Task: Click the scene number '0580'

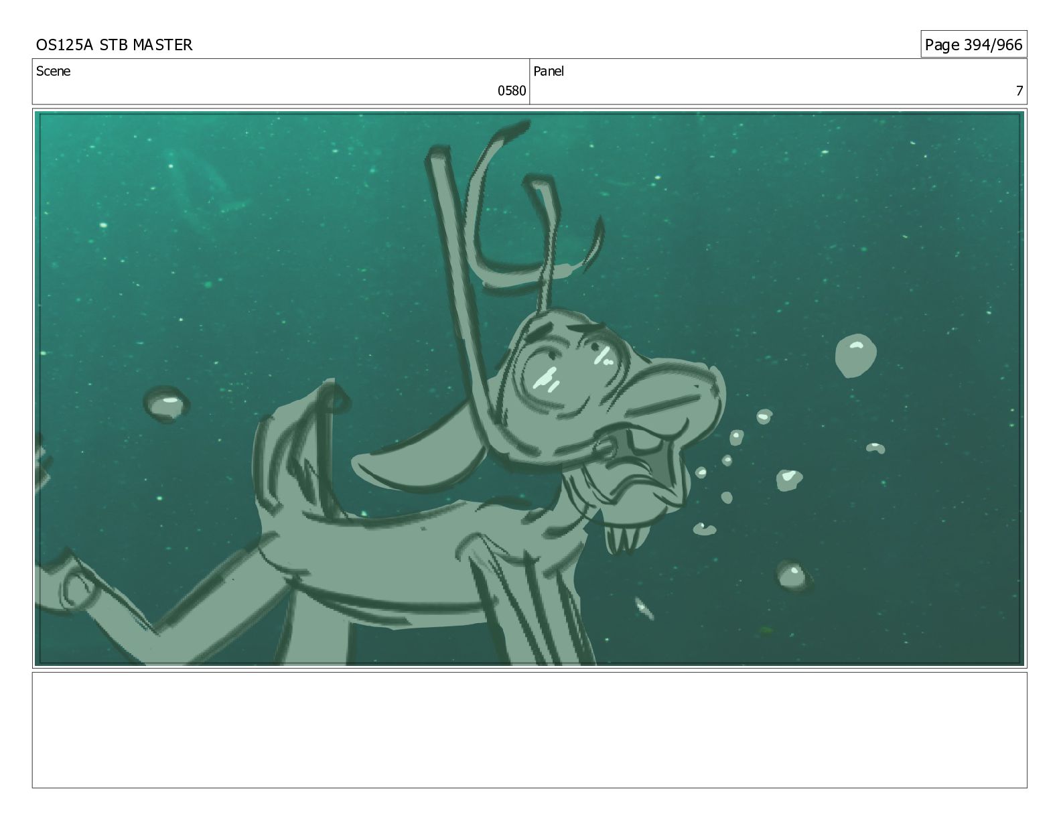Action: pyautogui.click(x=512, y=91)
